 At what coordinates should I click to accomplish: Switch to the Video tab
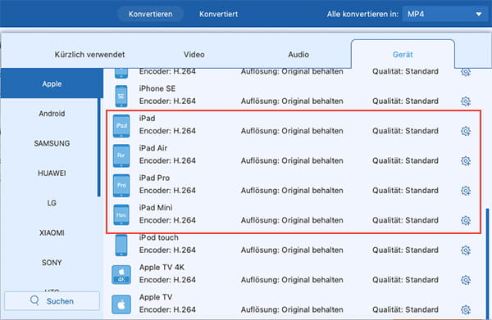[194, 55]
